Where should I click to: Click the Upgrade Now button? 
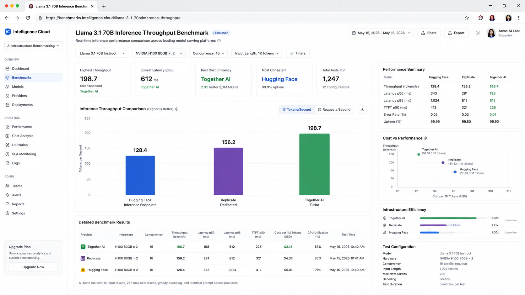point(33,267)
